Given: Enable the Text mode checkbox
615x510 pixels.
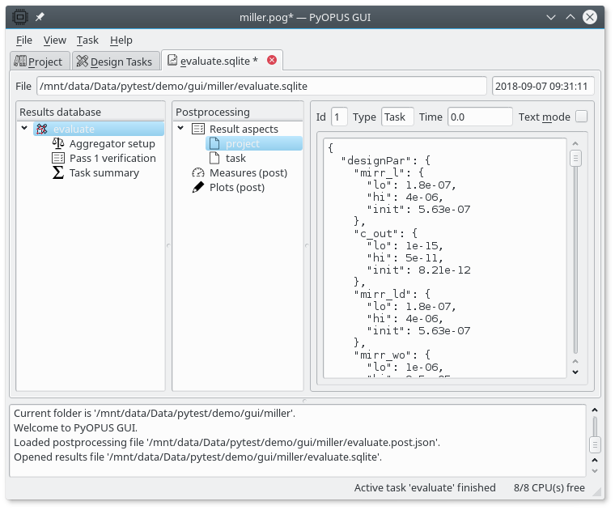Looking at the screenshot, I should pyautogui.click(x=581, y=117).
